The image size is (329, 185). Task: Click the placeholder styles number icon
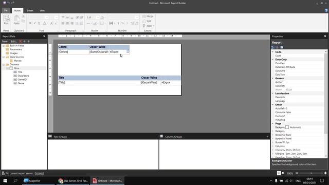(x=111, y=23)
